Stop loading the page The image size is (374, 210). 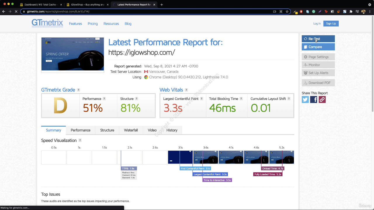coord(16,12)
